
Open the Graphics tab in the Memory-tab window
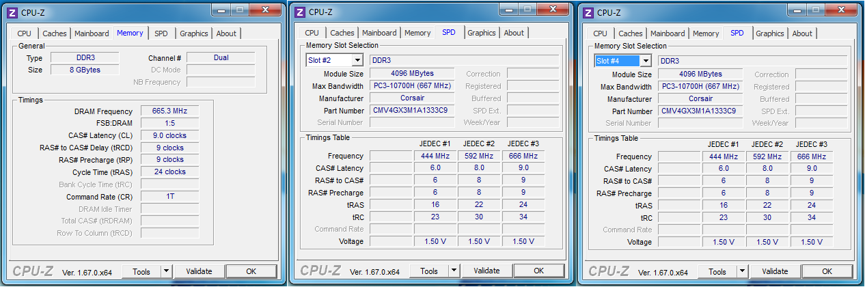click(194, 33)
